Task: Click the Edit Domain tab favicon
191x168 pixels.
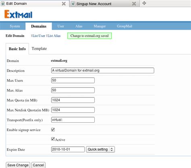Action: point(3,4)
